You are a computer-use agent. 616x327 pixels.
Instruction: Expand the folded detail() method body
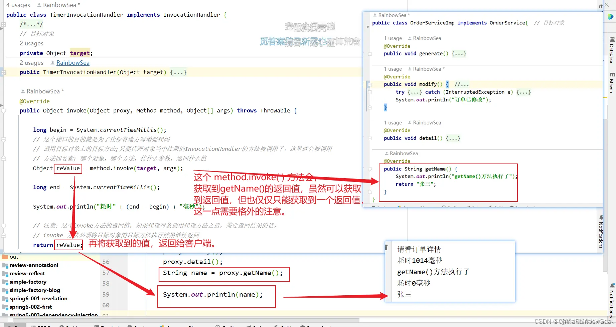pyautogui.click(x=453, y=138)
